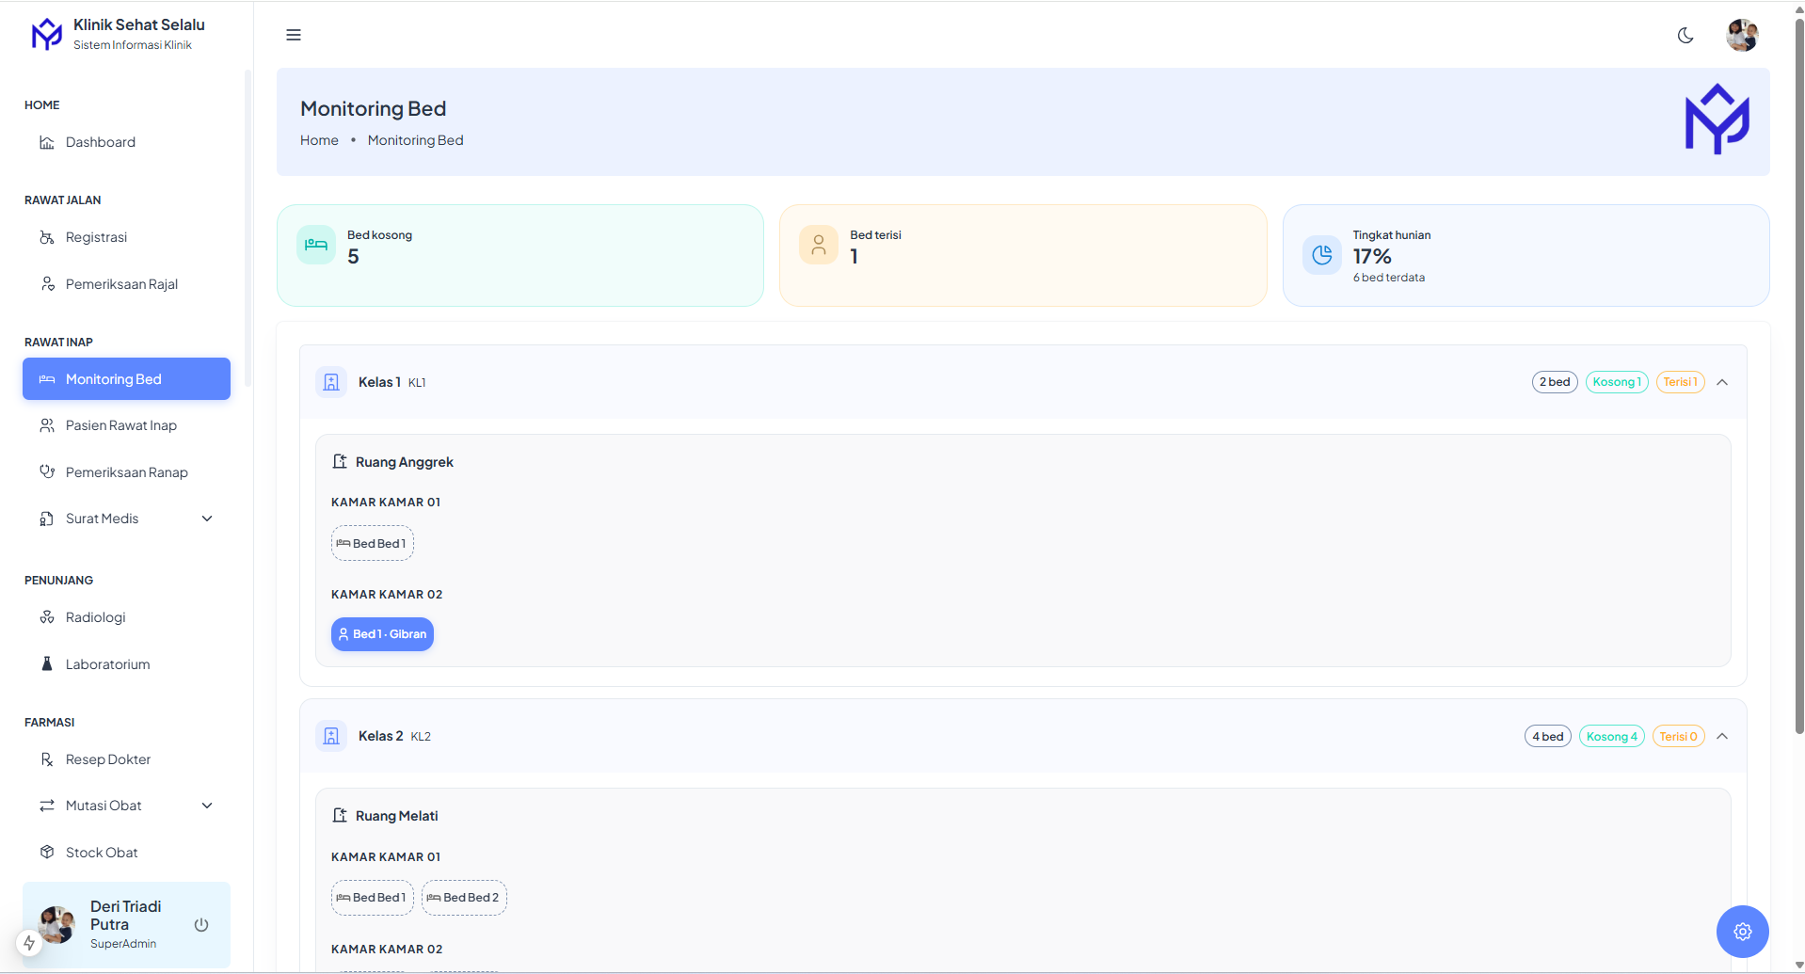Image resolution: width=1805 pixels, height=974 pixels.
Task: Click the Monitoring Bed breadcrumb text
Action: (x=415, y=140)
